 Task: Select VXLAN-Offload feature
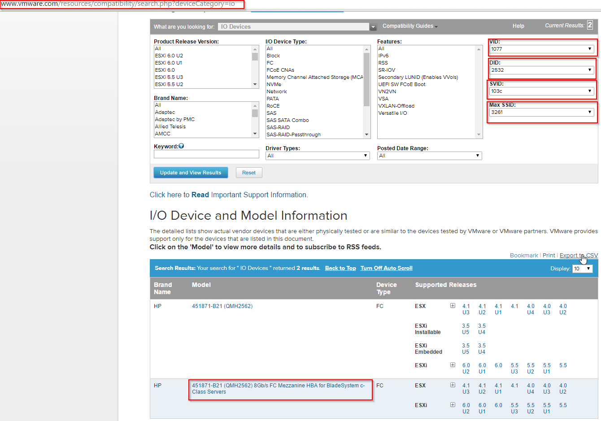[396, 106]
